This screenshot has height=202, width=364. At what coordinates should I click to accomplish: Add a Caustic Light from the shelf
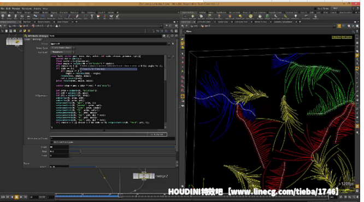[x=276, y=17]
